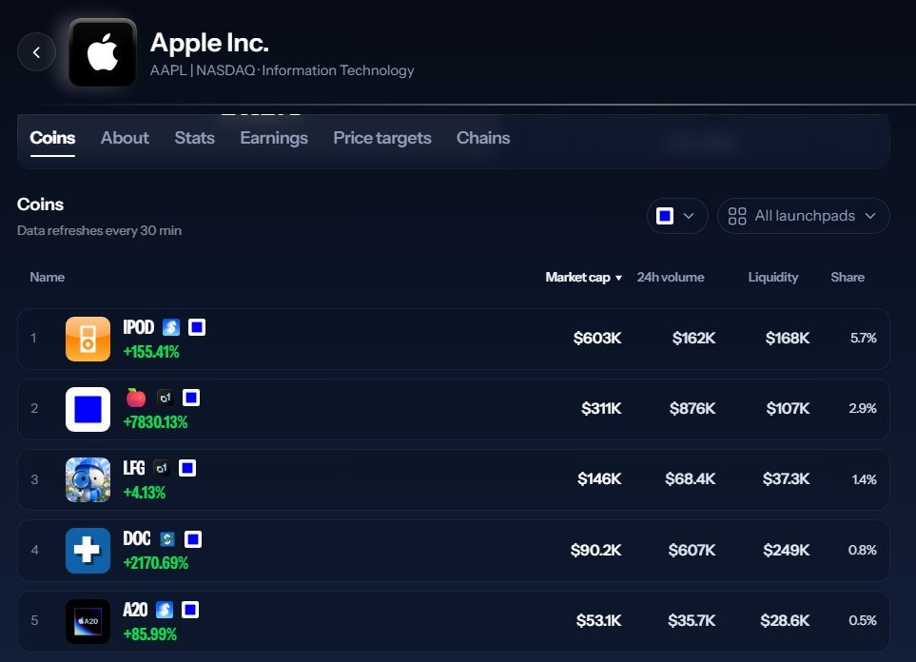Select the Chains tab
This screenshot has width=916, height=662.
point(483,138)
